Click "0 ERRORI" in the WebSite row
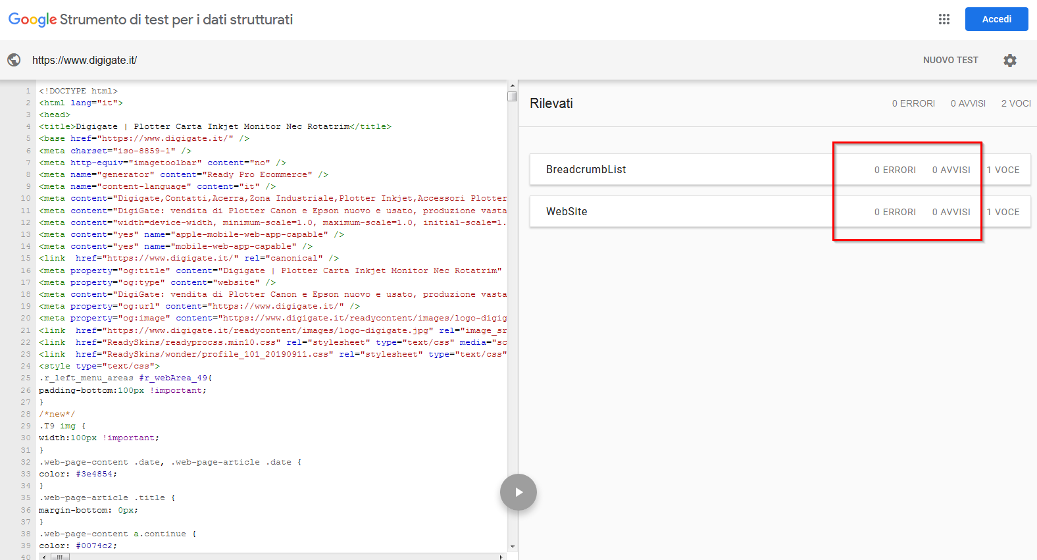 tap(895, 212)
